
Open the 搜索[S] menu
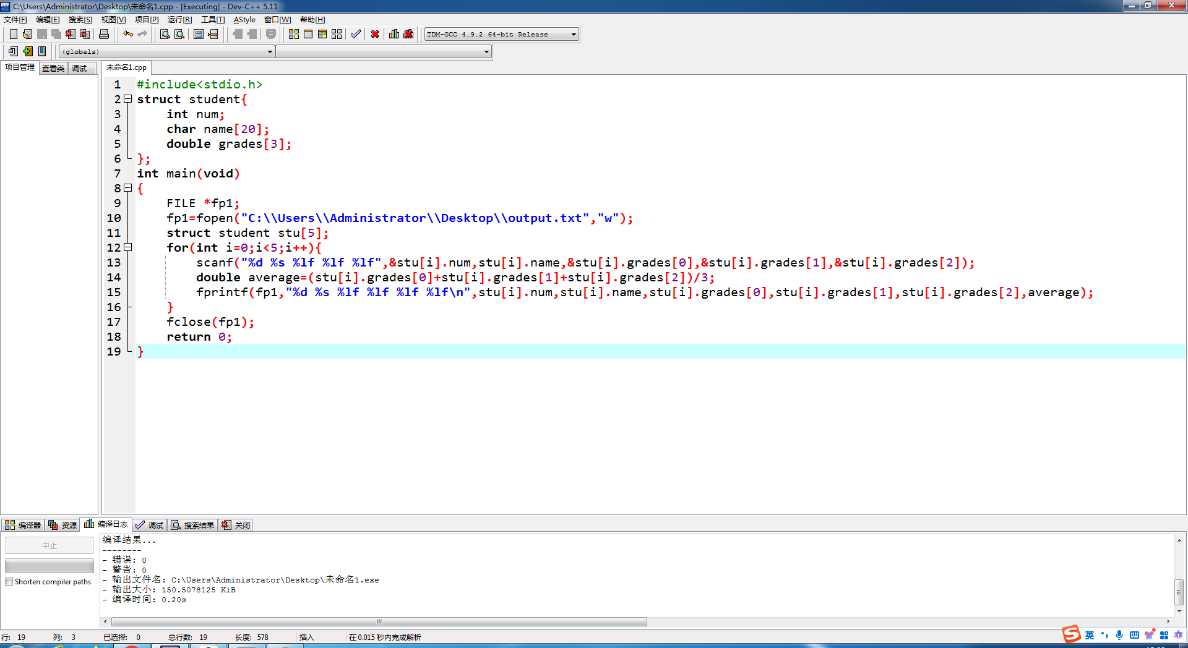(80, 20)
